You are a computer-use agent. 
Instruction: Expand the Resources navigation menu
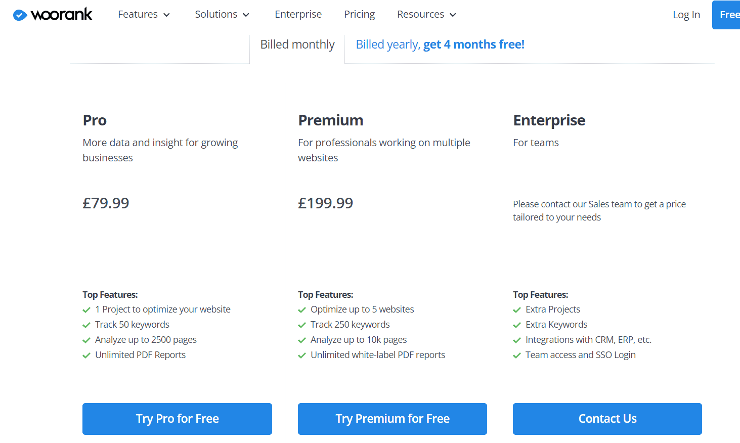427,15
